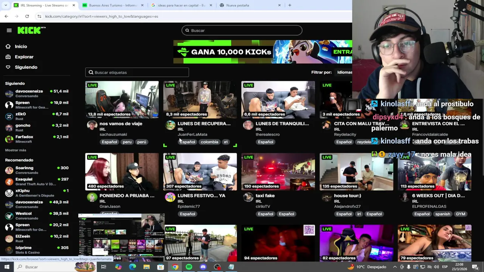
Task: Open therealescro channel link
Action: point(268,134)
